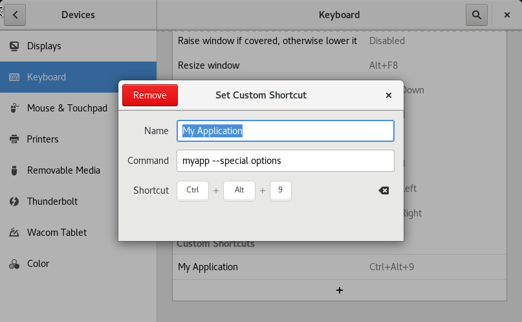Click the Wacom Tablet icon
The height and width of the screenshot is (322, 522).
point(14,233)
